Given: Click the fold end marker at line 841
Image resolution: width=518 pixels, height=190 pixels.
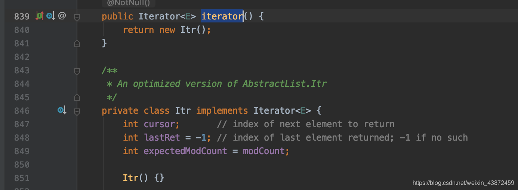Looking at the screenshot, I should [x=77, y=44].
